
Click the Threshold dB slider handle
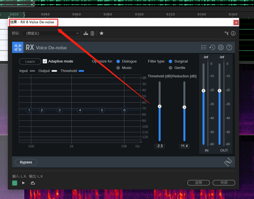pyautogui.click(x=160, y=106)
